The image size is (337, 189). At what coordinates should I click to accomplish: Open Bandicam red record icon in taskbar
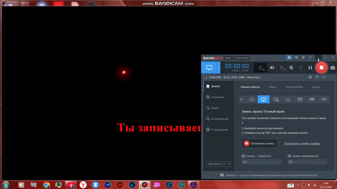[x=145, y=185]
